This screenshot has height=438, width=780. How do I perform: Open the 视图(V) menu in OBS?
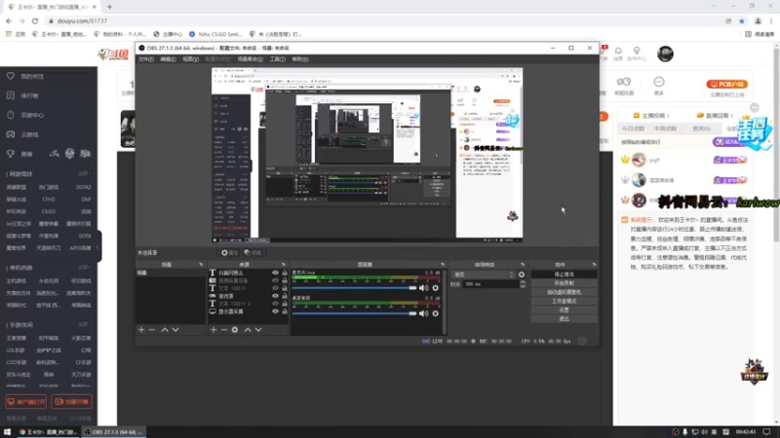pos(190,59)
